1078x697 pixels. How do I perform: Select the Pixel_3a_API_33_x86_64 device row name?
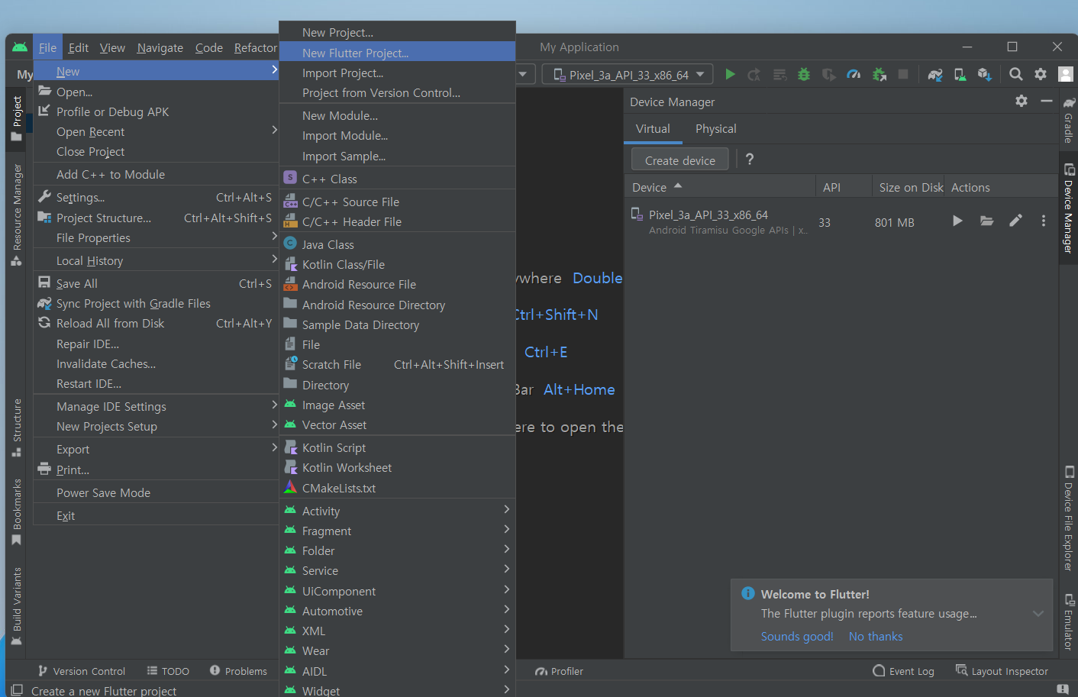pyautogui.click(x=708, y=215)
